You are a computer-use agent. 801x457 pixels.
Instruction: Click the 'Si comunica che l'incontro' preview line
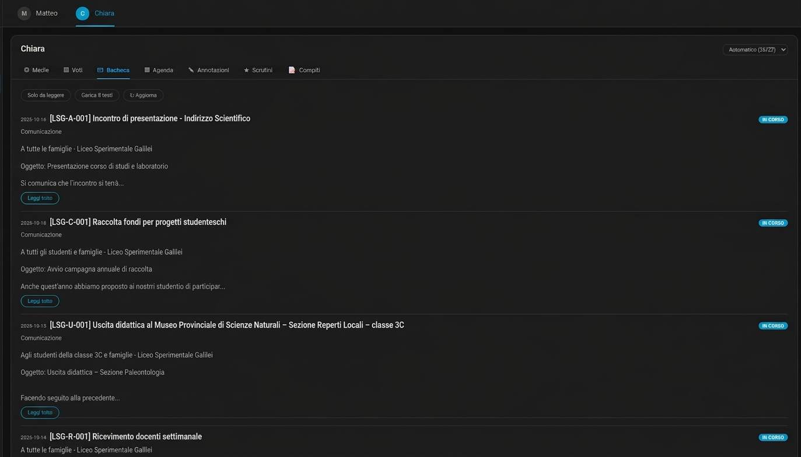(72, 183)
